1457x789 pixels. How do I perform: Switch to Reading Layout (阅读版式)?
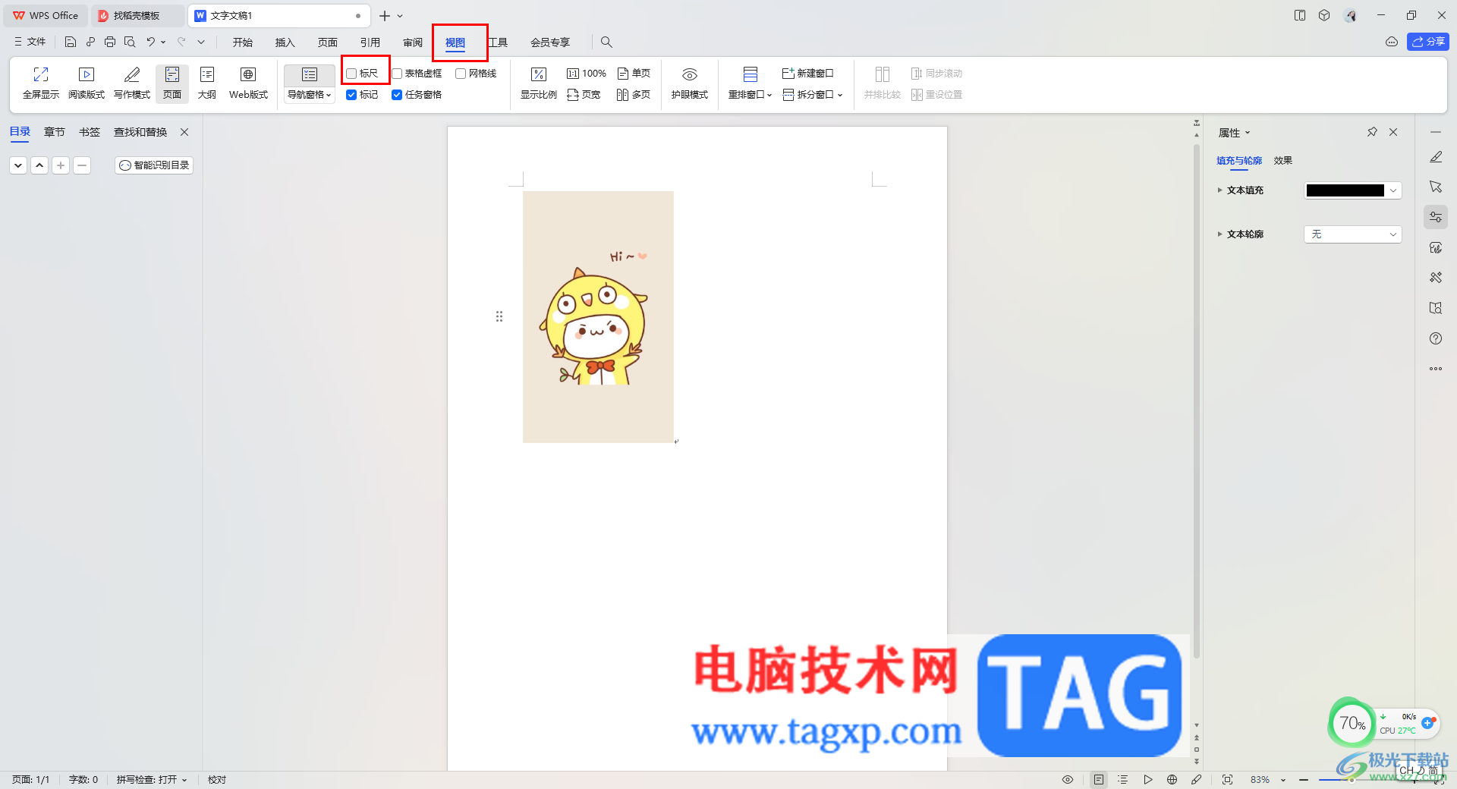(x=87, y=83)
